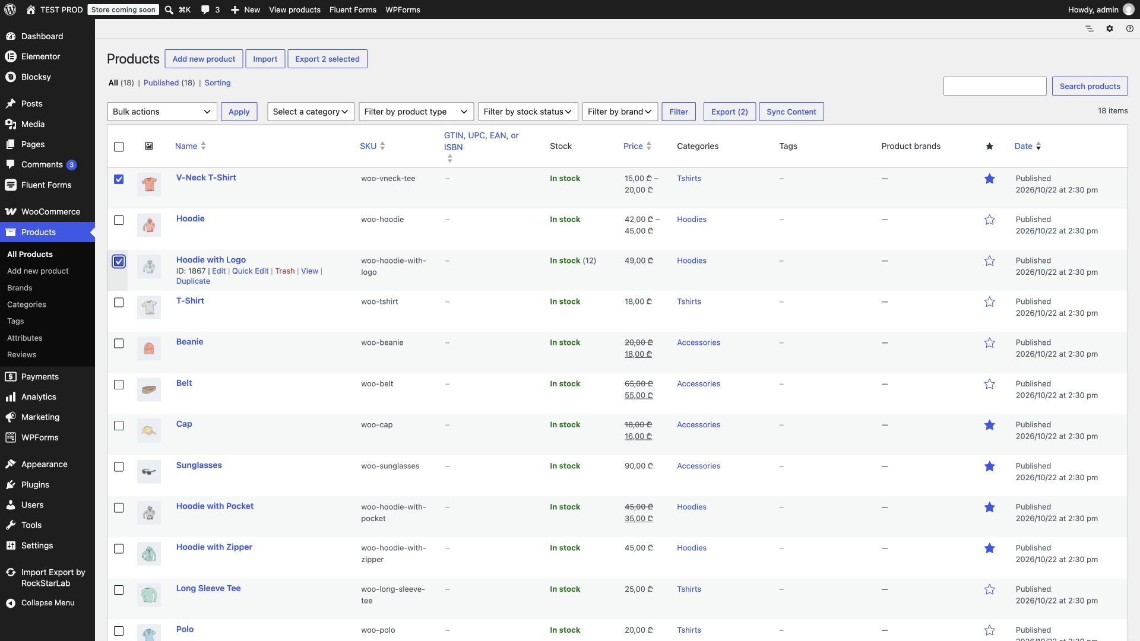This screenshot has height=641, width=1140.
Task: Click the Cap product thumbnail
Action: point(149,431)
